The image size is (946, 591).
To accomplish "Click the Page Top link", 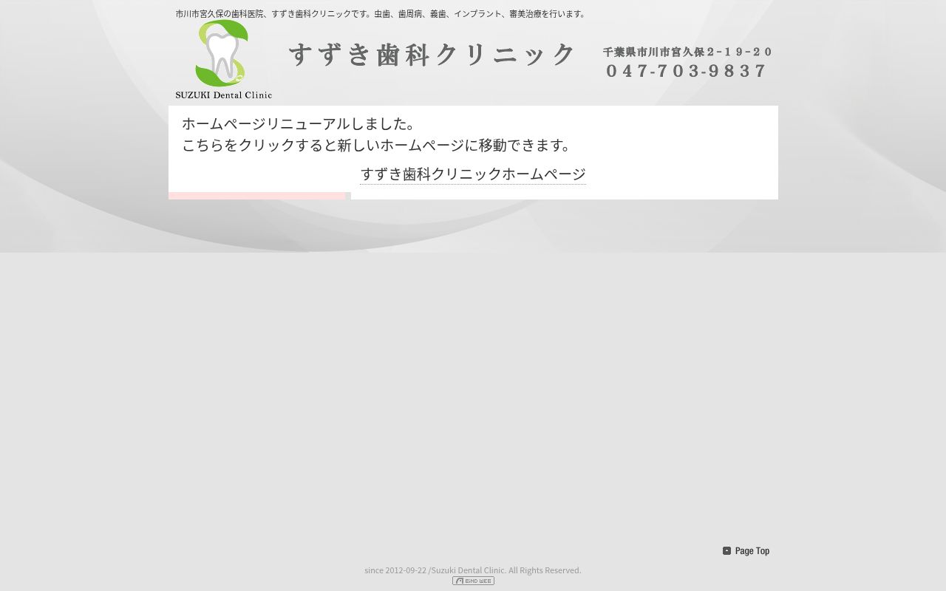I will click(746, 550).
